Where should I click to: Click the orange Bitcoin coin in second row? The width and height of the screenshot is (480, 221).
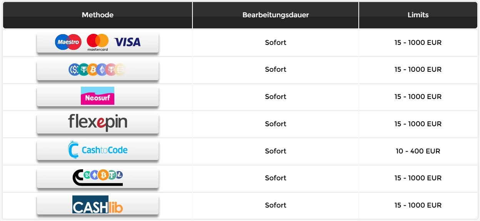pyautogui.click(x=93, y=69)
